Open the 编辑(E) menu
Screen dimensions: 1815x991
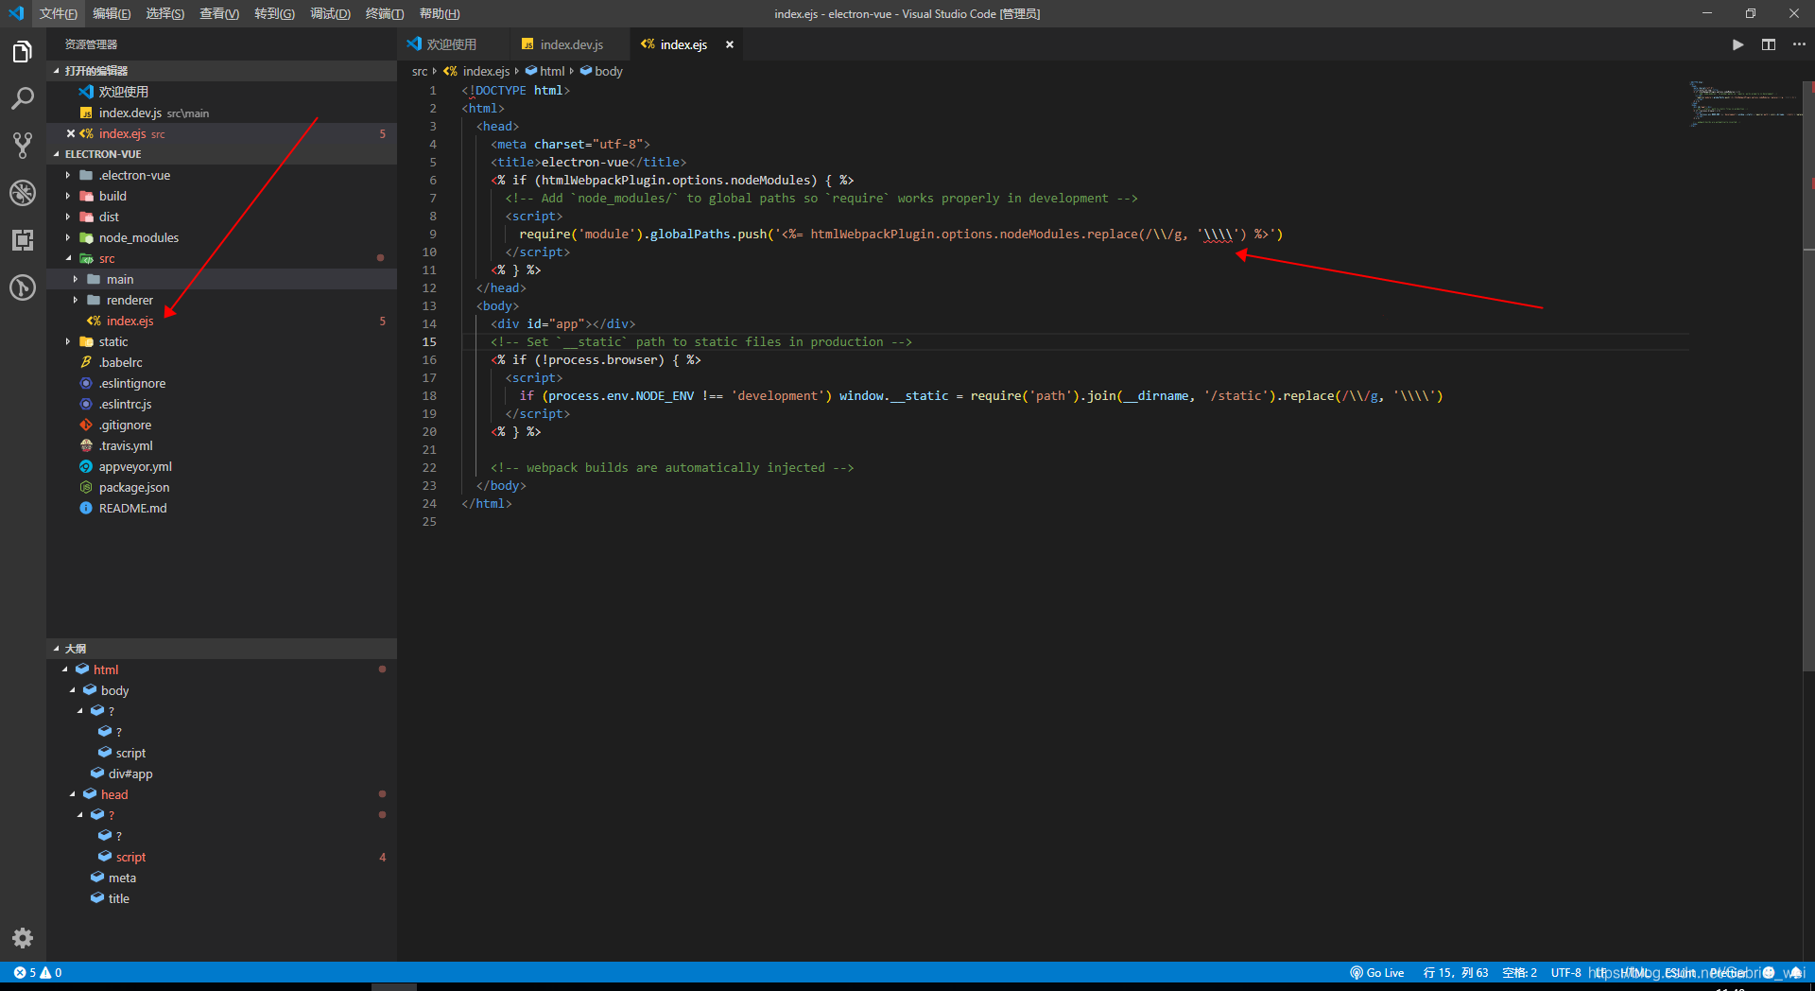(112, 13)
